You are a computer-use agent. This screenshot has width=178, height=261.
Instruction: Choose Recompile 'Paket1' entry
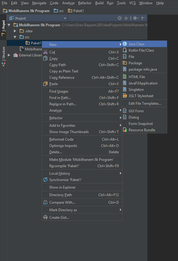82,166
